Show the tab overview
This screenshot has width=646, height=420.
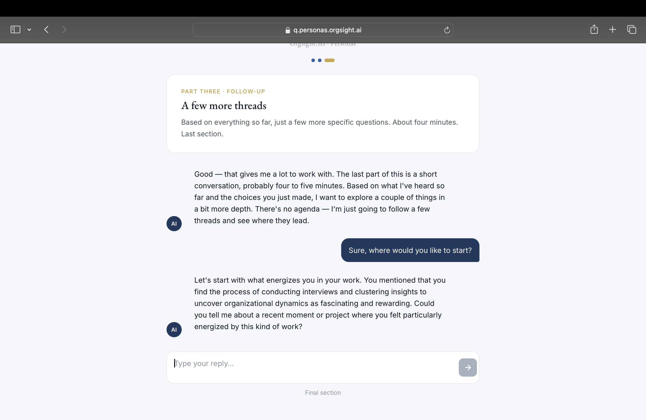click(632, 29)
